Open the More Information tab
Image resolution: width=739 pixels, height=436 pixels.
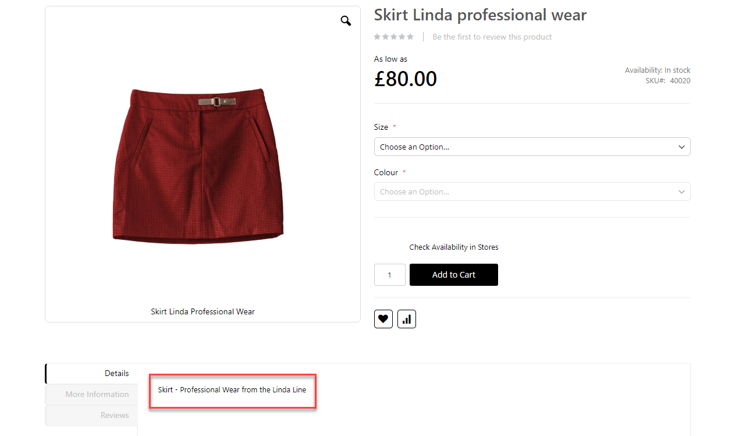pos(97,394)
